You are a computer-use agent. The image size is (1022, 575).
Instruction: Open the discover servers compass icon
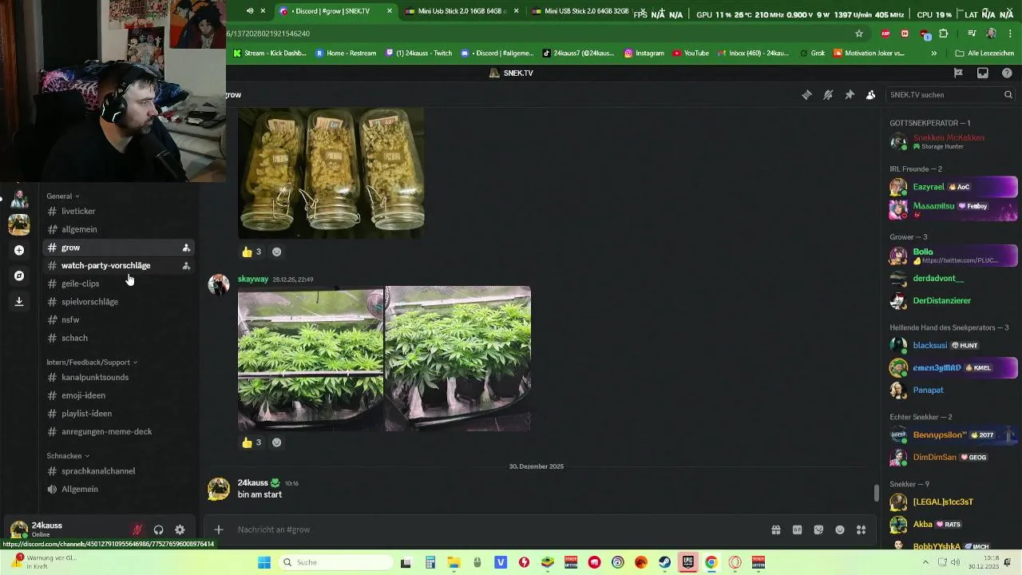click(x=19, y=276)
